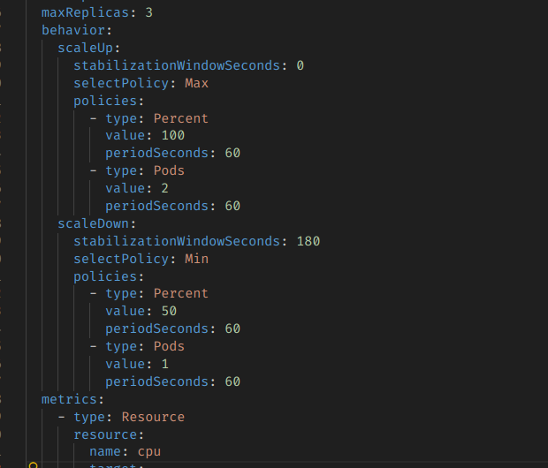The image size is (548, 468).
Task: Click the selectPolicy value Max
Action: [x=196, y=83]
